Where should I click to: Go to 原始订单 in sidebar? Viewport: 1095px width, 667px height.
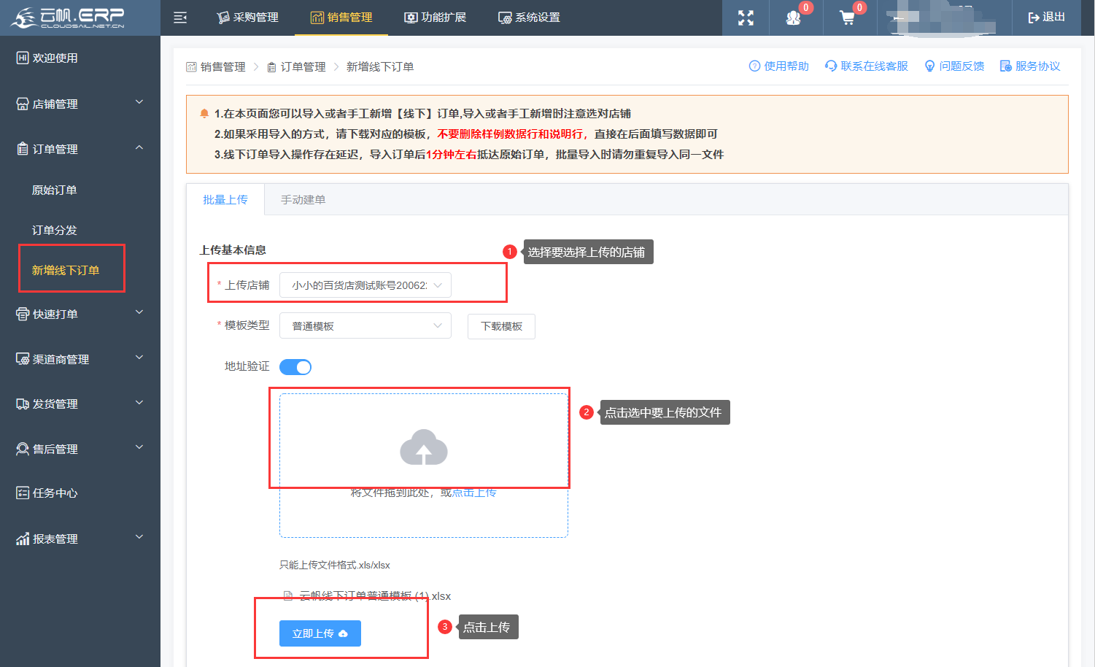click(55, 190)
